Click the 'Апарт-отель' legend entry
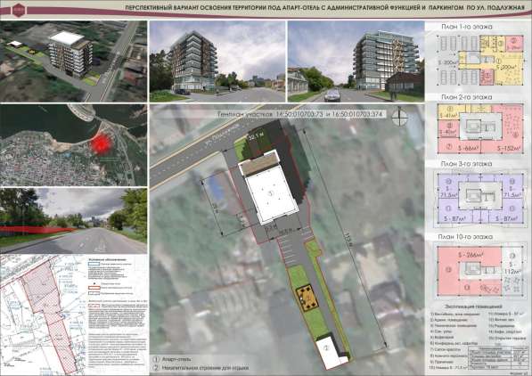Viewport: 532px width, 376px height. (176, 359)
